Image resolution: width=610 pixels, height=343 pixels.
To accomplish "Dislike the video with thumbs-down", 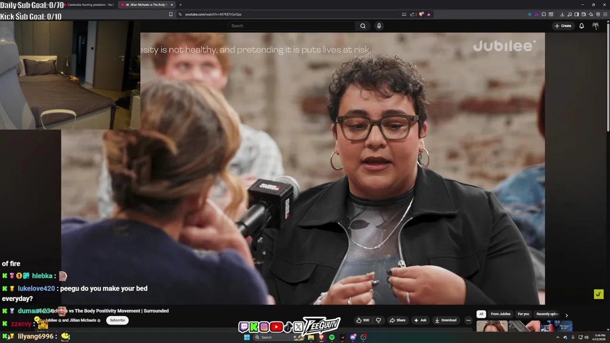I will click(378, 320).
